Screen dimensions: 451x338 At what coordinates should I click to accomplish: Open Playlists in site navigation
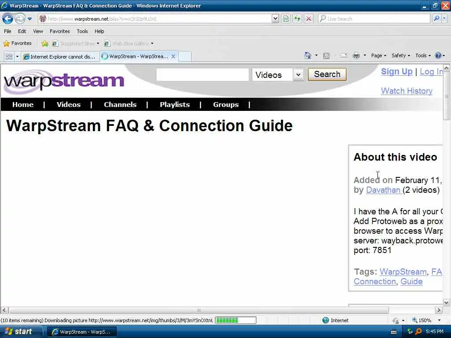(174, 105)
